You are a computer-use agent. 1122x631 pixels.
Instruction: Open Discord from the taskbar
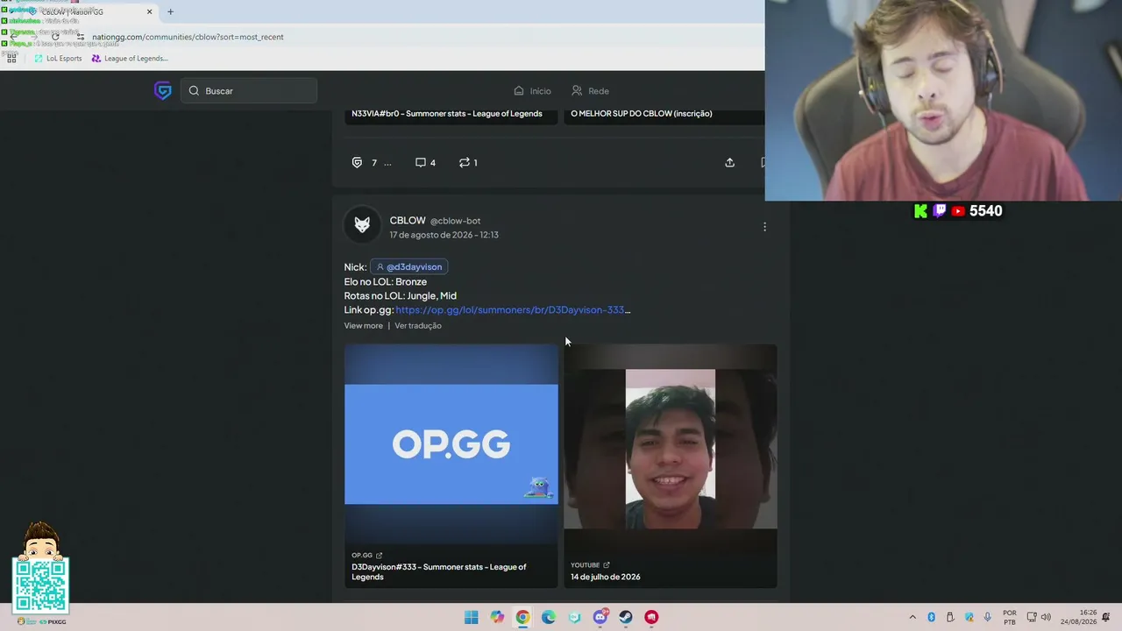600,617
